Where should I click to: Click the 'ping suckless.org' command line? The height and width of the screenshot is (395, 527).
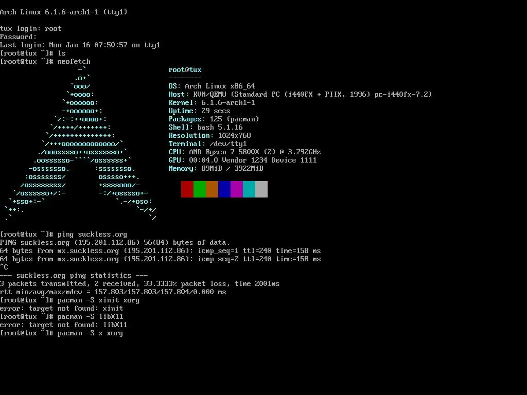click(64, 235)
